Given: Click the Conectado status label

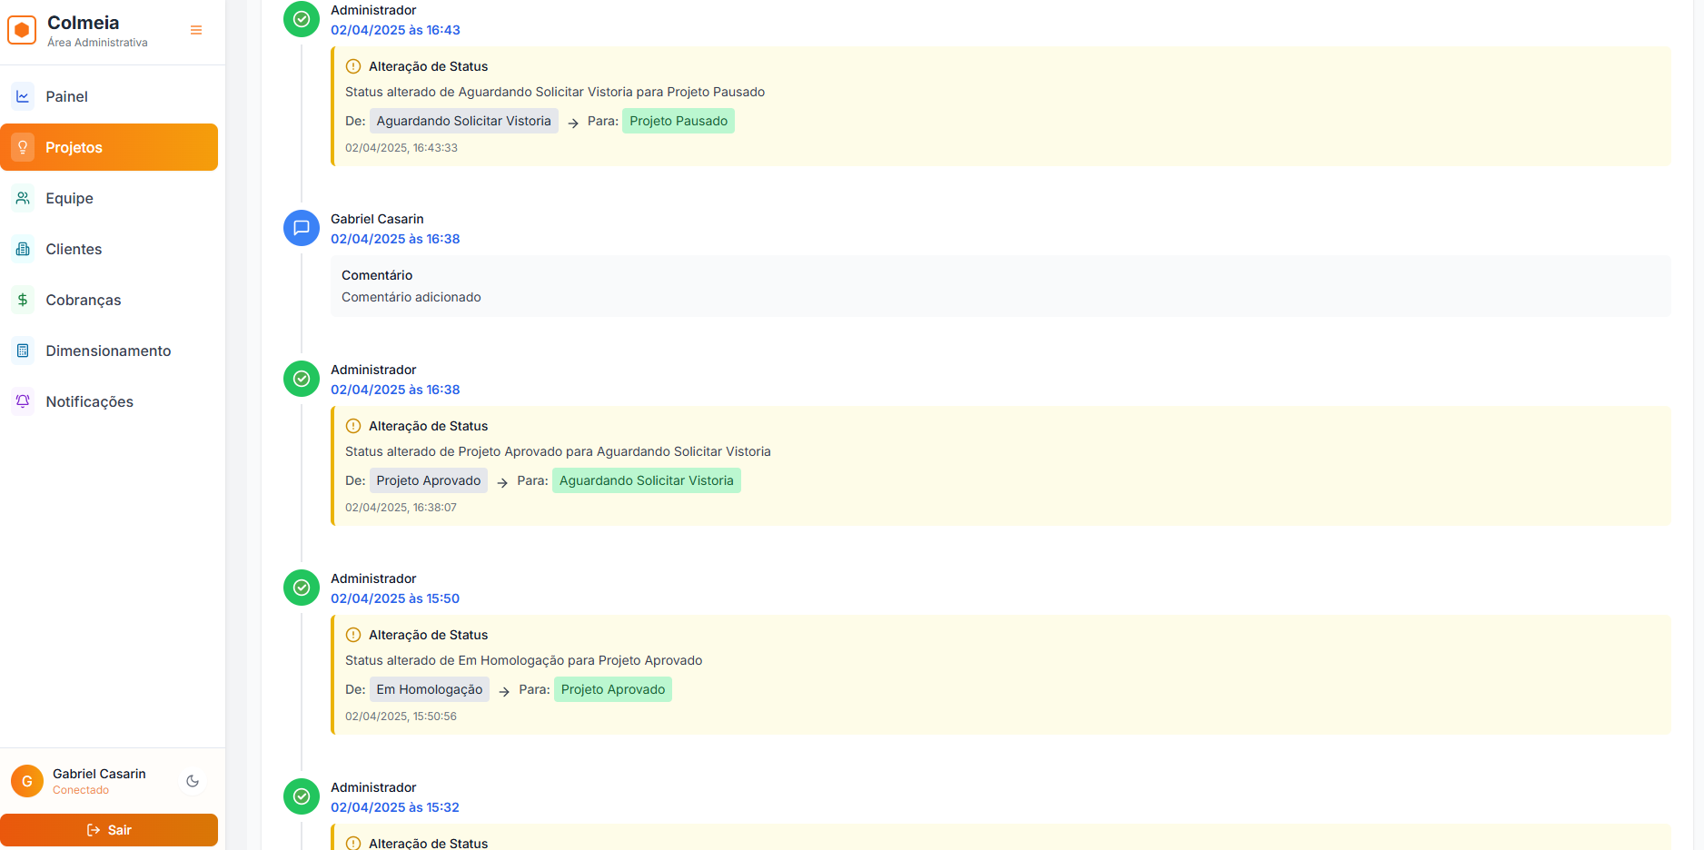Looking at the screenshot, I should 81,790.
